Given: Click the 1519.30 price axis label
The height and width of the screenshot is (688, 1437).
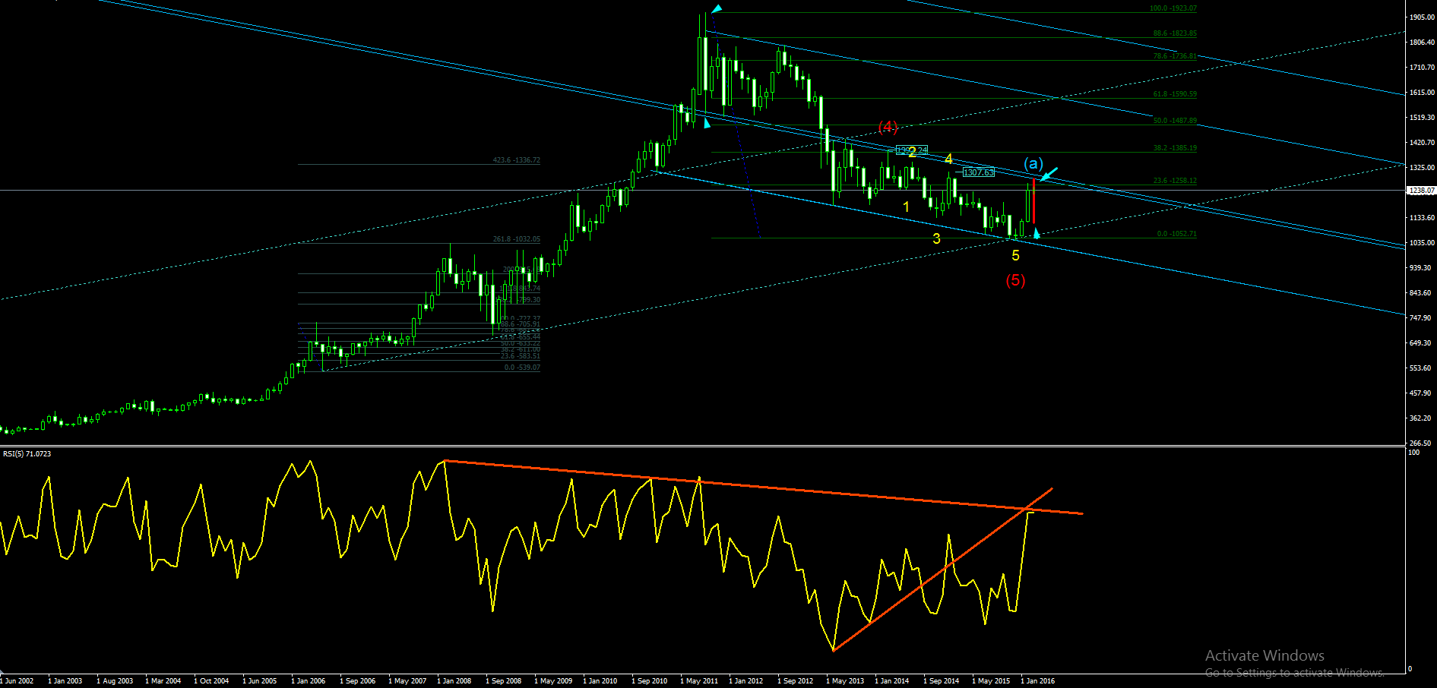Looking at the screenshot, I should 1422,118.
